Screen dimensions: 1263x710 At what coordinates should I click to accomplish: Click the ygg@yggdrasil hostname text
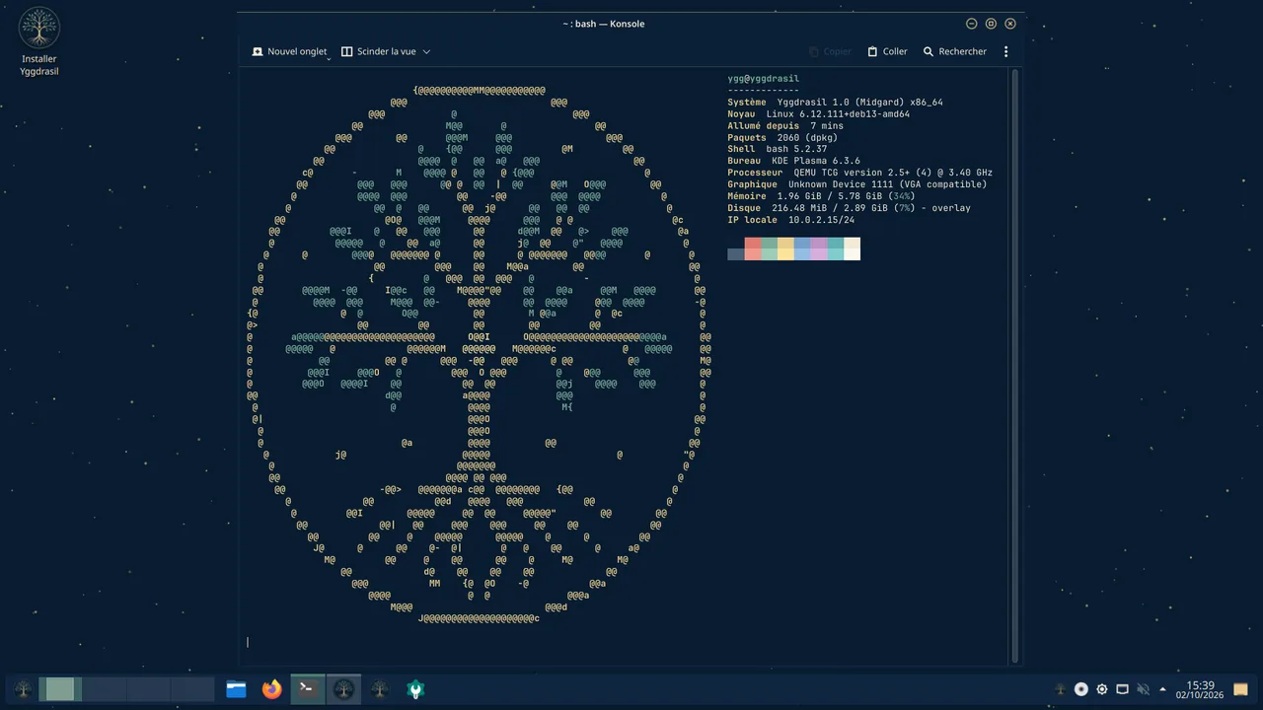pos(764,79)
